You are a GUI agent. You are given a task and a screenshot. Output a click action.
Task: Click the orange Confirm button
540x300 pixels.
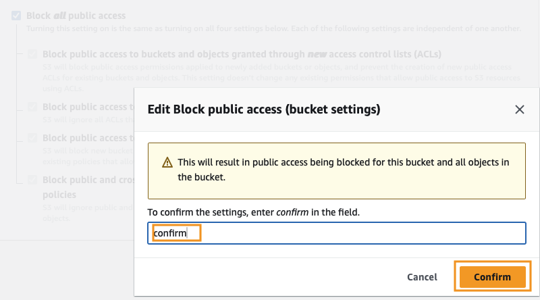tap(493, 276)
